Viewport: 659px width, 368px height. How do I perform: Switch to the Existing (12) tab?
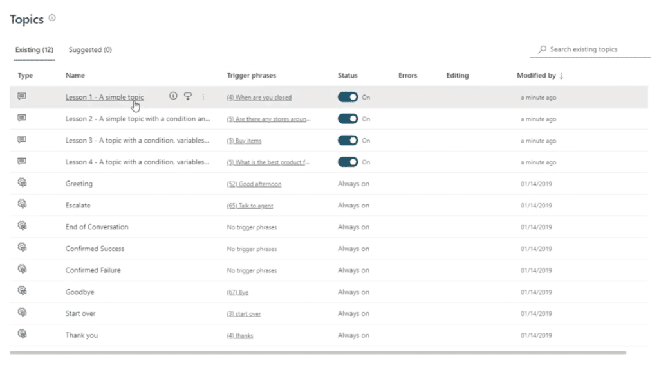35,49
